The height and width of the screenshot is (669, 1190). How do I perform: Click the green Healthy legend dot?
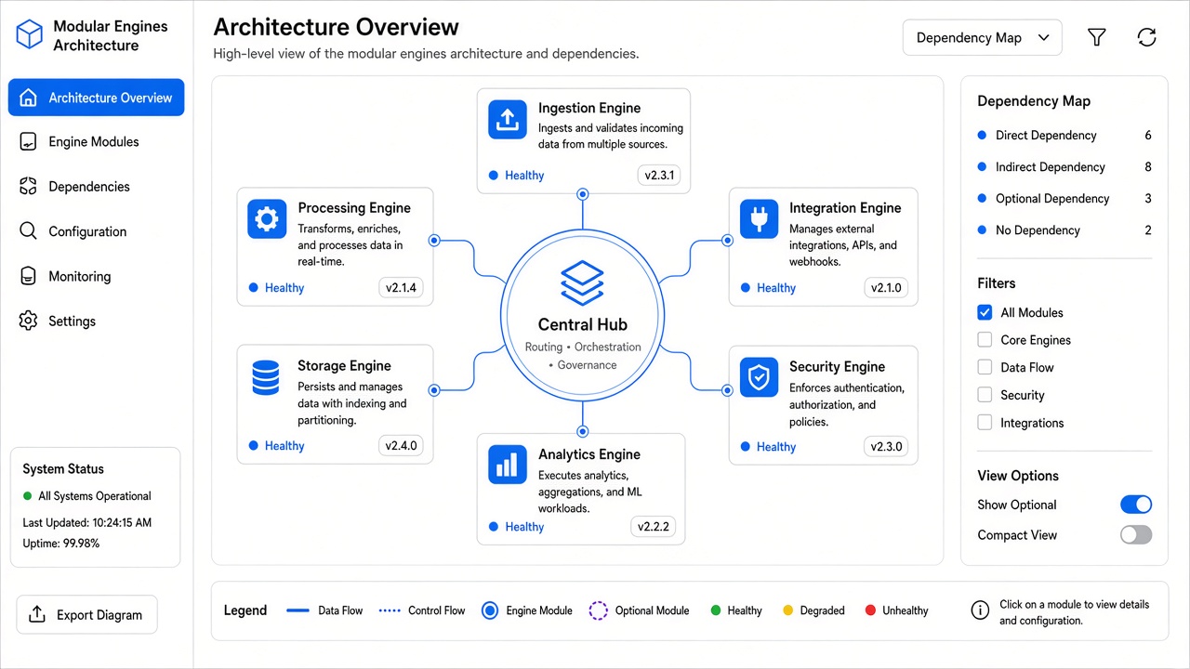716,610
